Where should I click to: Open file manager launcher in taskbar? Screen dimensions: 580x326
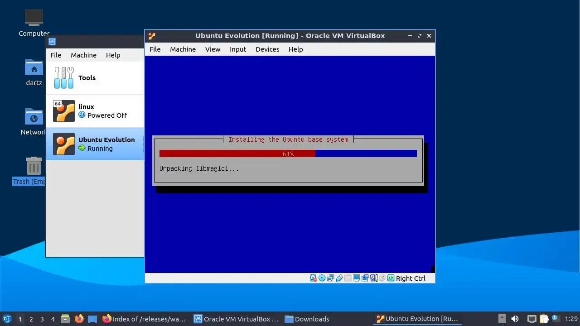click(x=65, y=319)
